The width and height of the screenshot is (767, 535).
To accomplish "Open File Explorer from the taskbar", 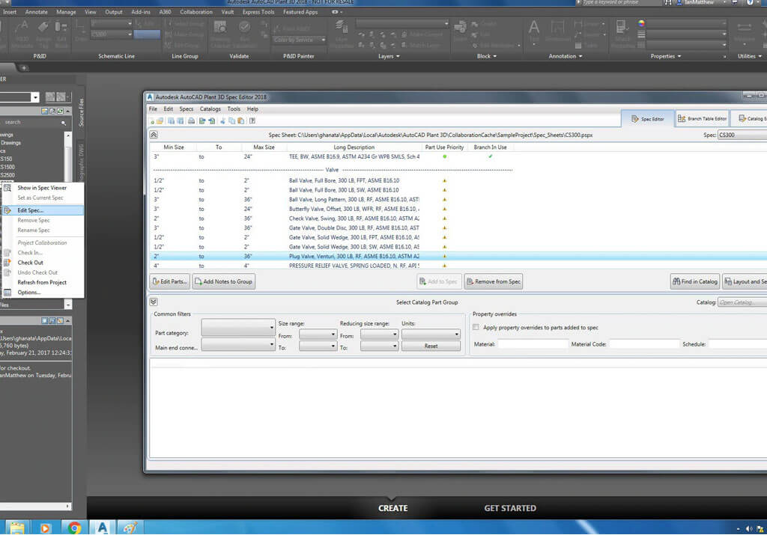I will 16,528.
